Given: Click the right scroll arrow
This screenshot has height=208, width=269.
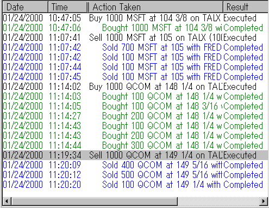Looking at the screenshot, I should (264, 201).
